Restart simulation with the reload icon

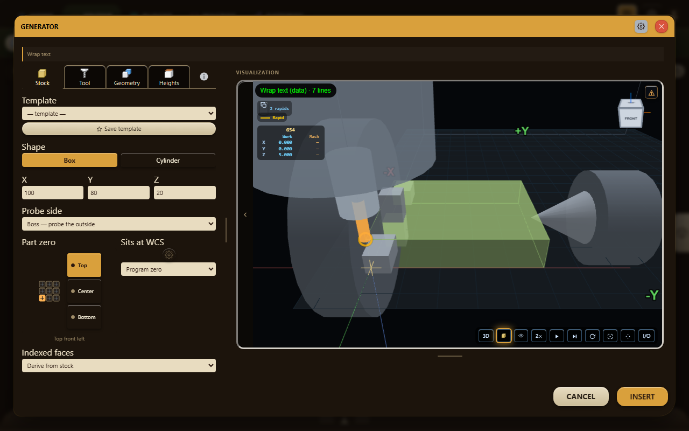coord(593,336)
